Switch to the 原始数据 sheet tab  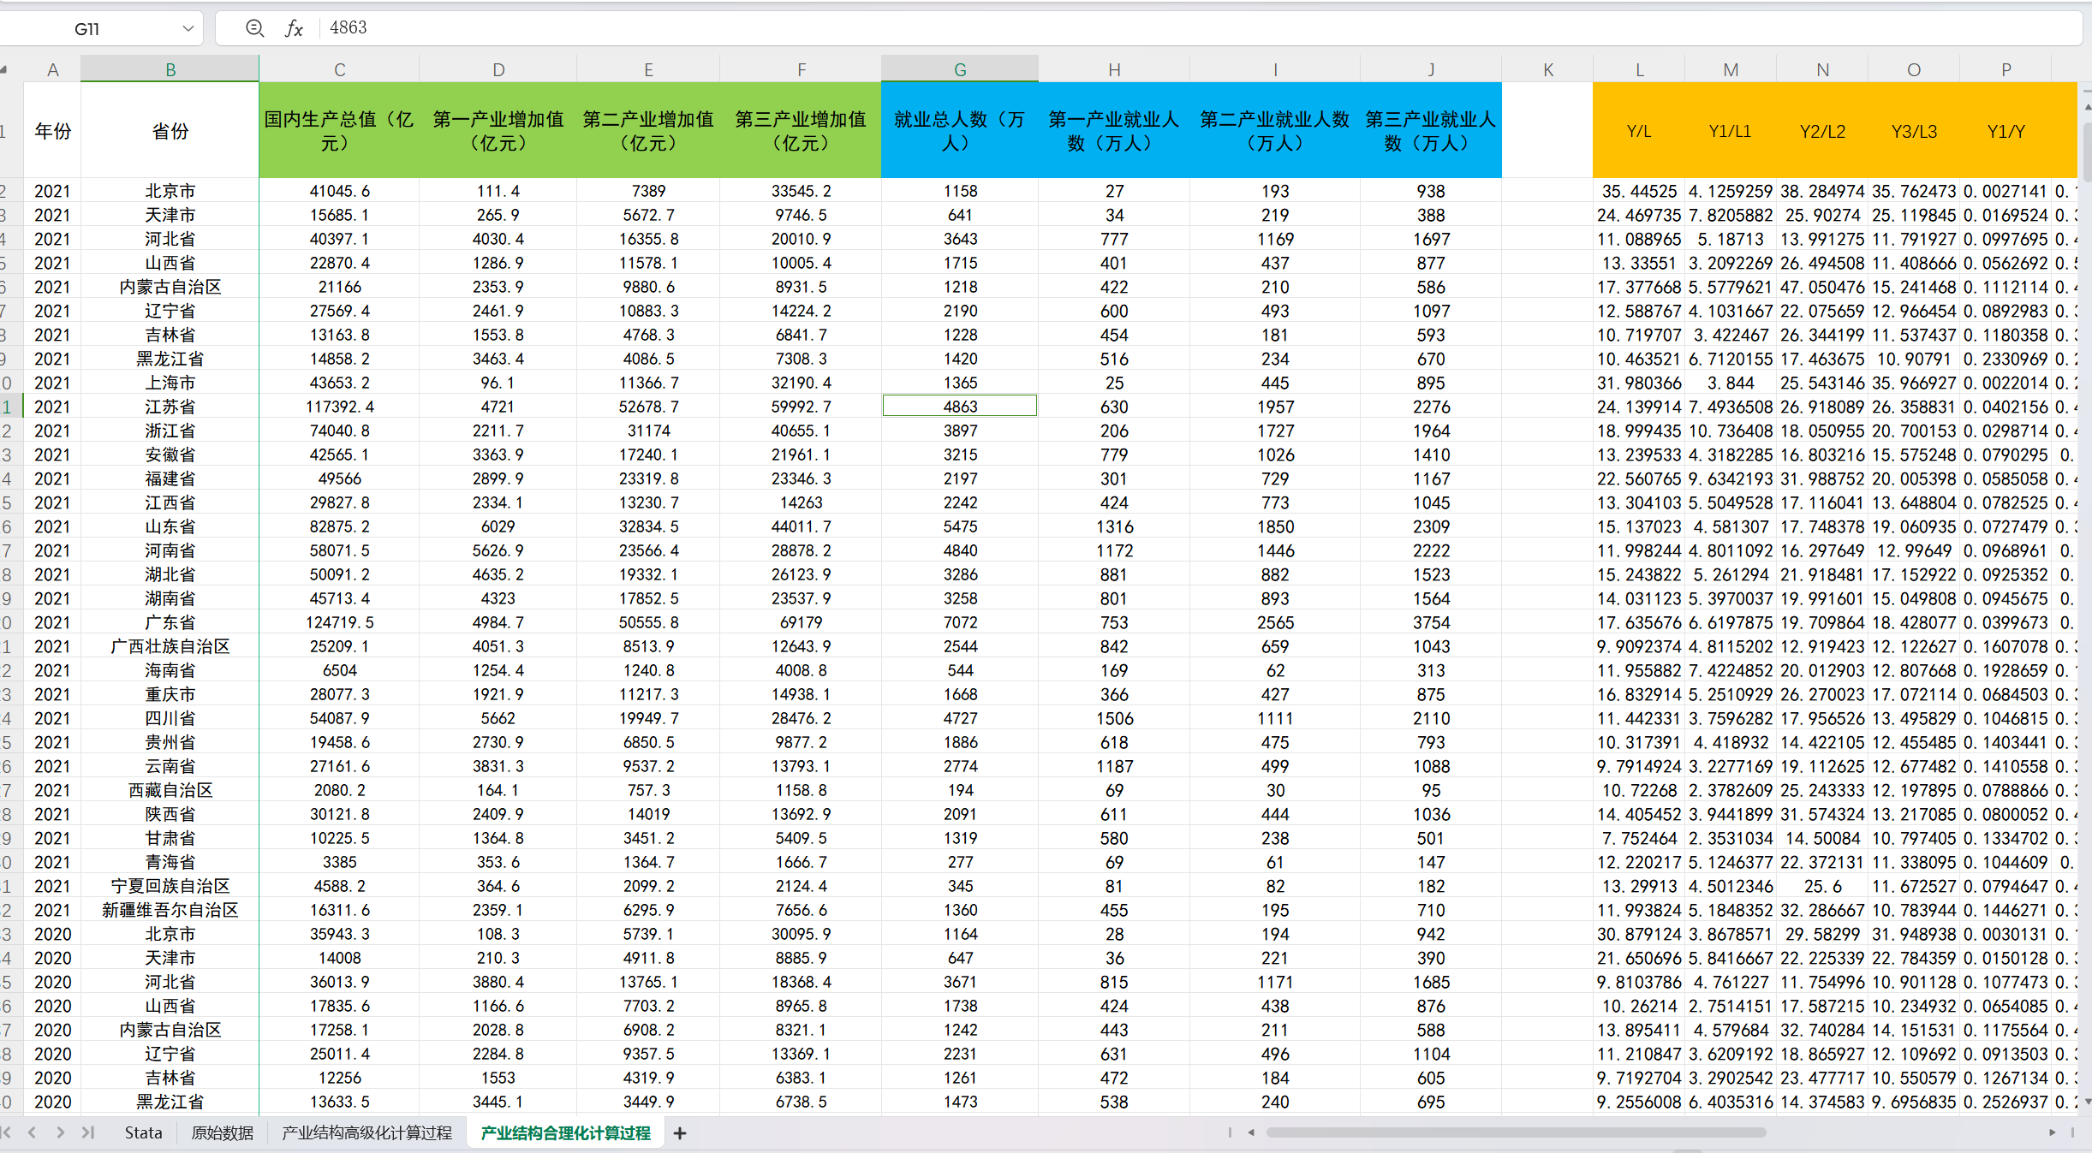[222, 1132]
